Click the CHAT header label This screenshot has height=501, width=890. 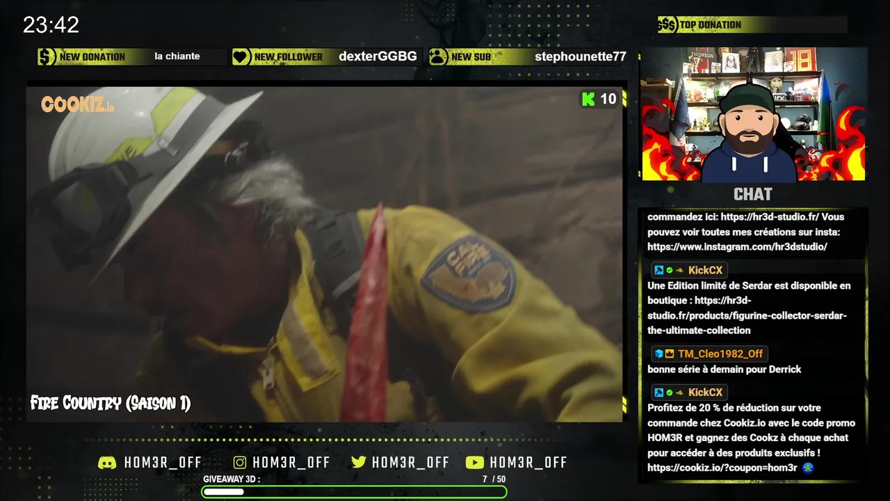(753, 194)
